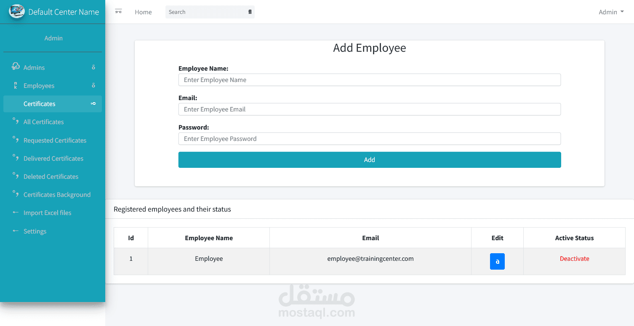Click the icon beside Admins in sidebar
This screenshot has width=634, height=326.
click(16, 66)
